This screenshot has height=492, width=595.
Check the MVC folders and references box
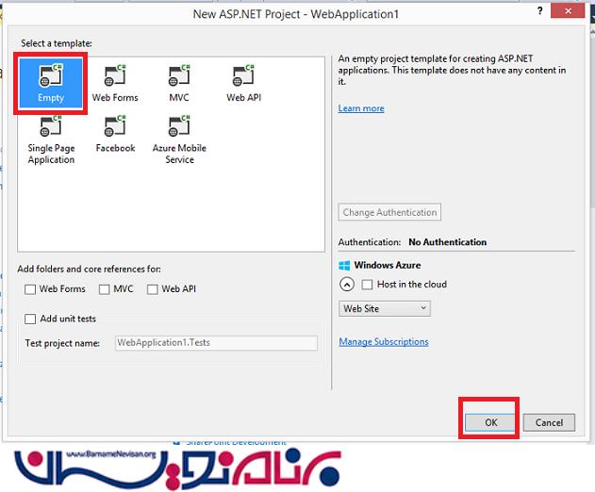[104, 289]
